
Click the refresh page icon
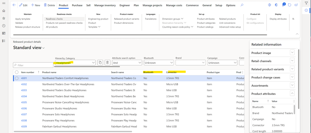[x=289, y=5]
